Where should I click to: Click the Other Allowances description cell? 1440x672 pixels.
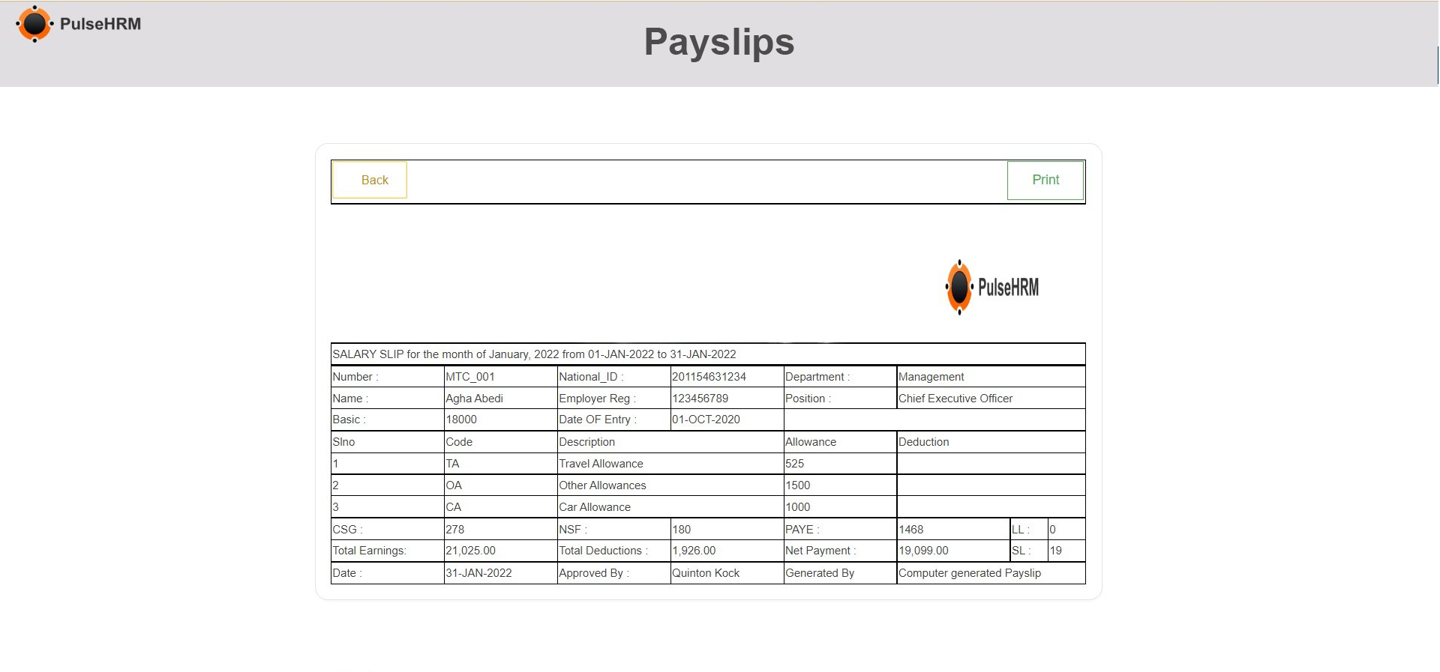[x=602, y=485]
